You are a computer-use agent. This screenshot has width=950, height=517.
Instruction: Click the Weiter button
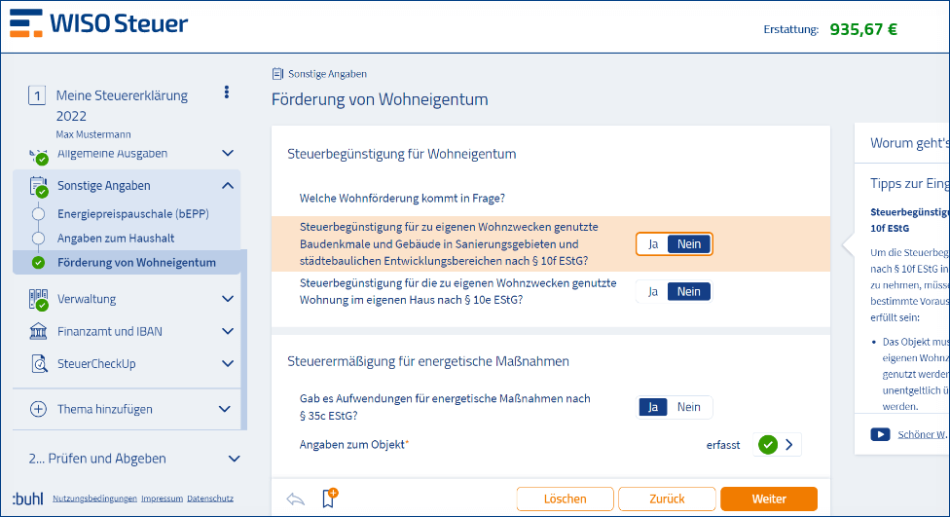[768, 499]
